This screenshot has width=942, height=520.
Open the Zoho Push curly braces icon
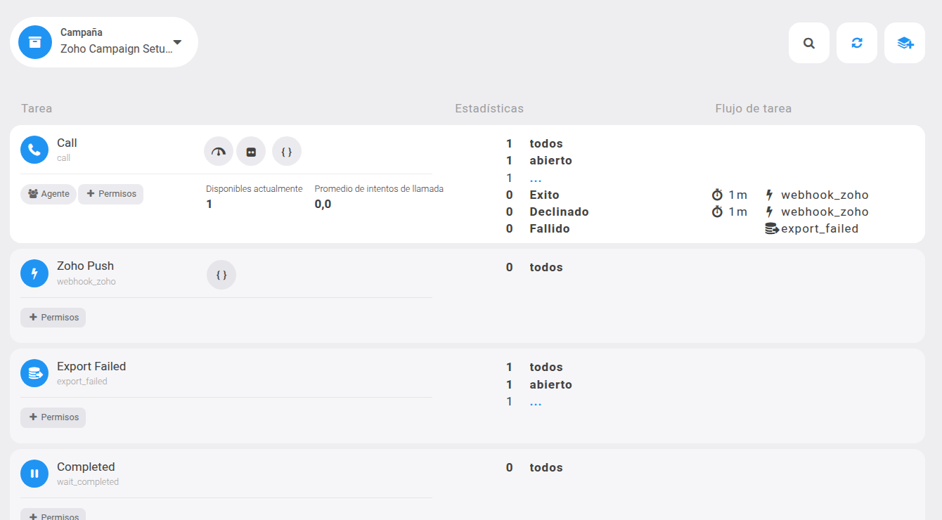(221, 275)
